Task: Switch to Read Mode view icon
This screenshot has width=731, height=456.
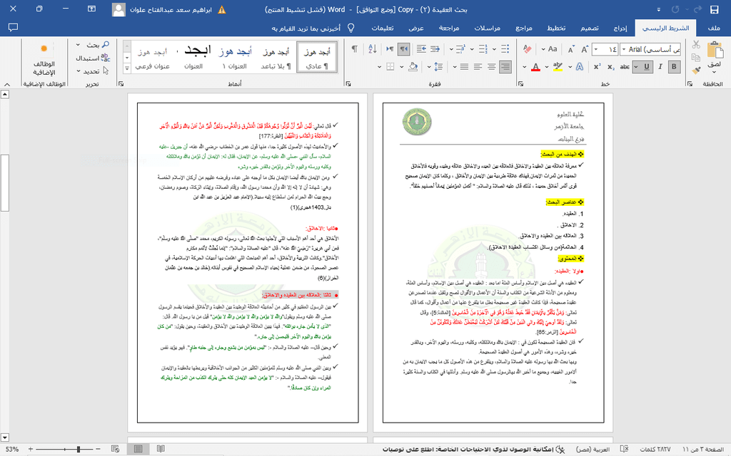Action: (161, 449)
